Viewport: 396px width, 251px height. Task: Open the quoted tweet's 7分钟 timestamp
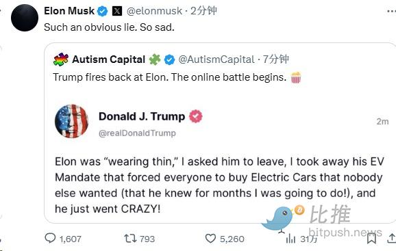pyautogui.click(x=276, y=60)
